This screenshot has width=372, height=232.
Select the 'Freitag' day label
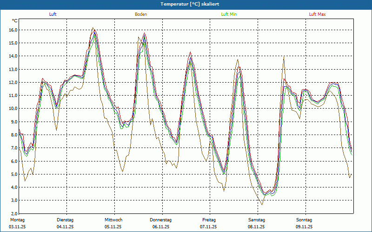[209, 219]
